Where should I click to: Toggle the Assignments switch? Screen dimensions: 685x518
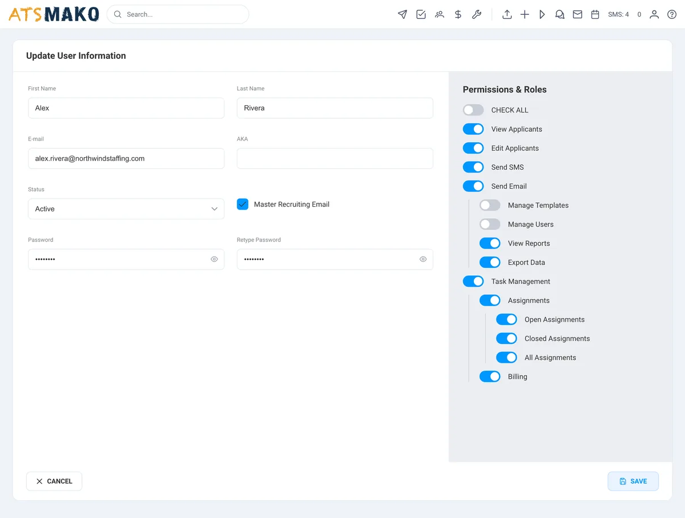(490, 300)
